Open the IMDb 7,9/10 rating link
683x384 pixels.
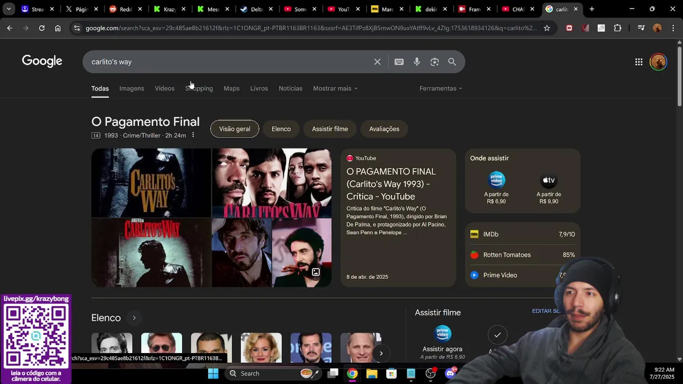click(522, 234)
